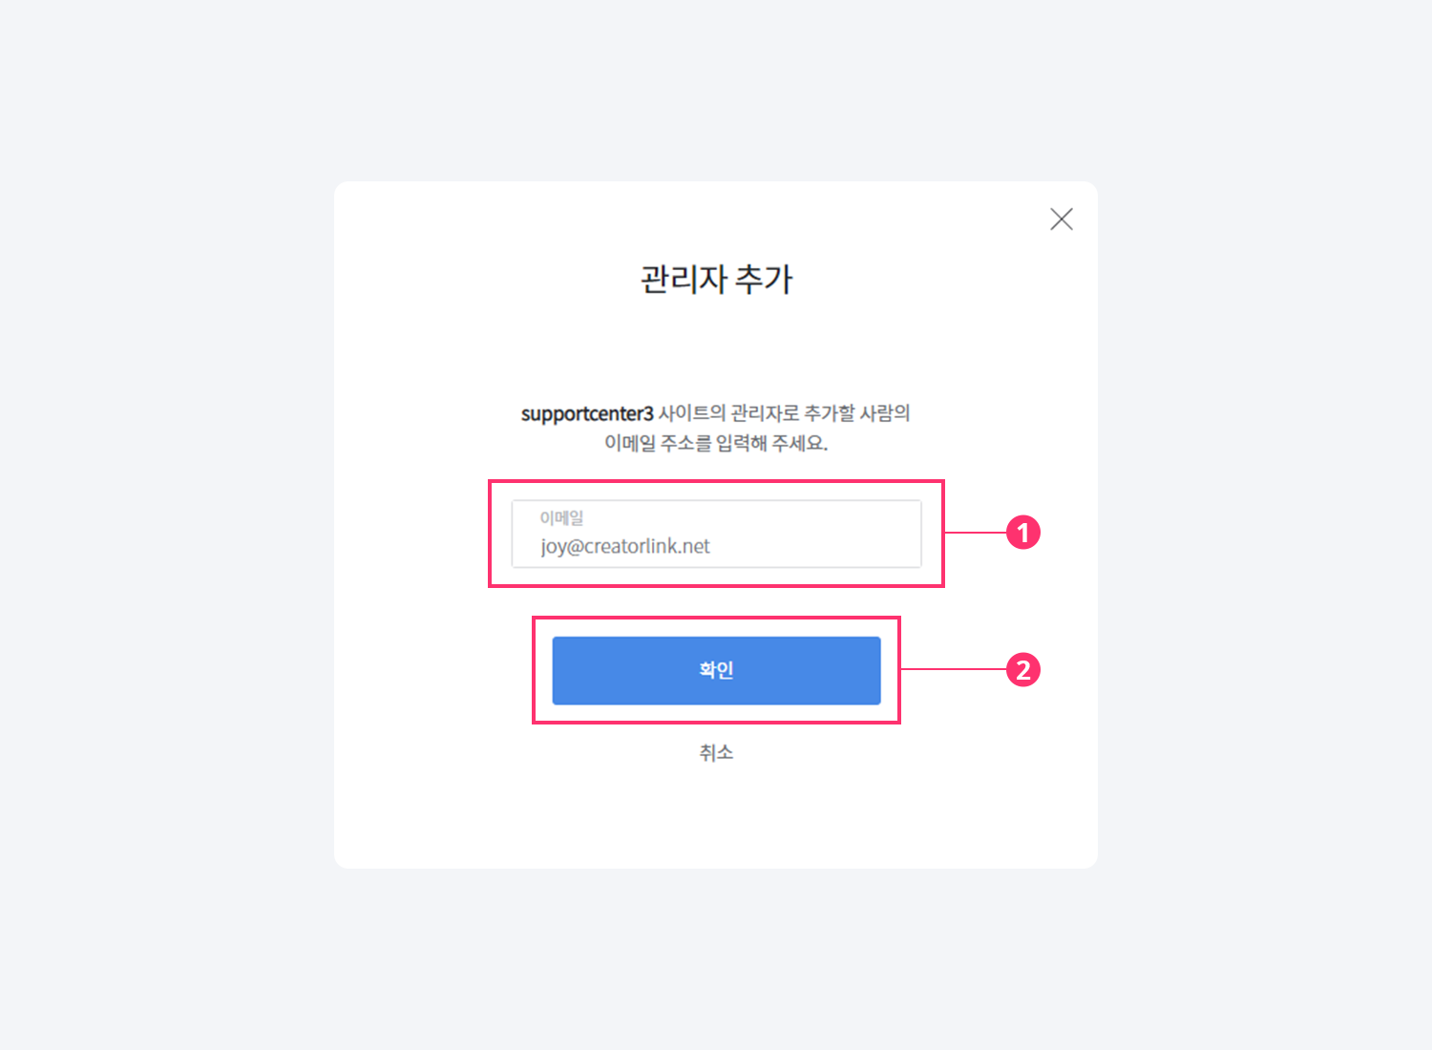1432x1050 pixels.
Task: Click the pink outline around the 확인 button
Action: coord(716,618)
